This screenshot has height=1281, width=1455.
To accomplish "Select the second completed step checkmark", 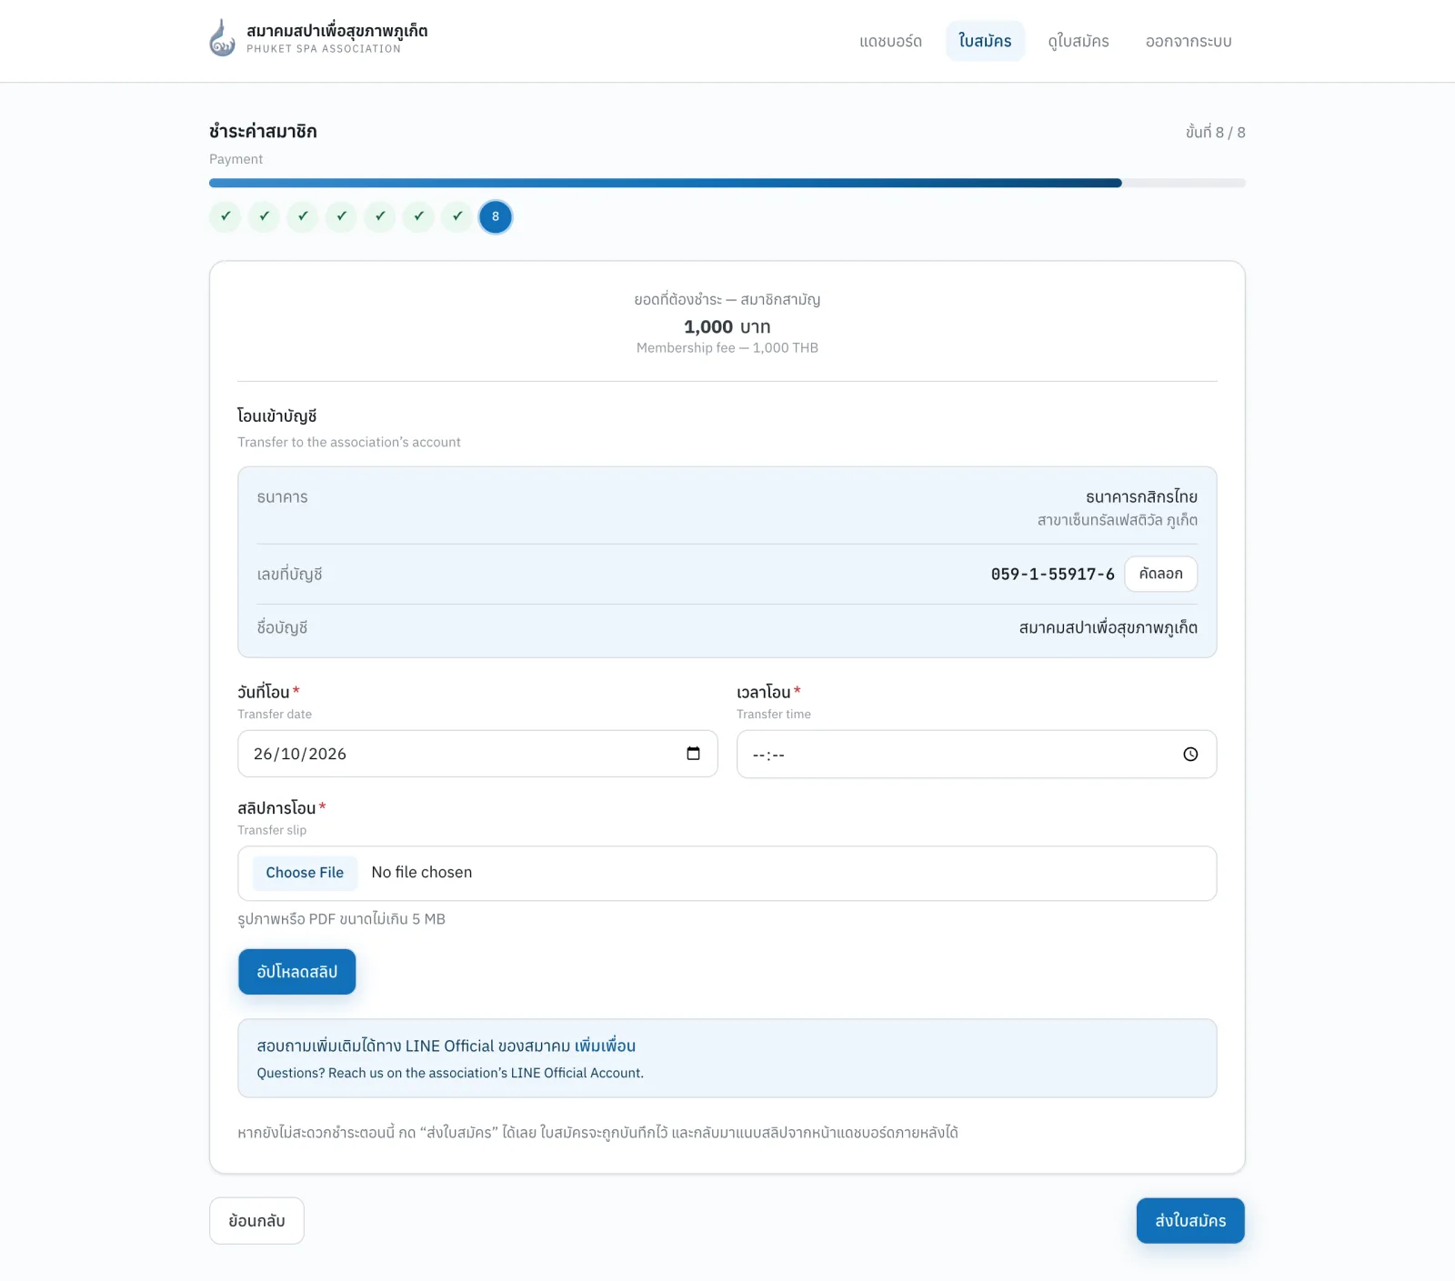I will pos(264,216).
